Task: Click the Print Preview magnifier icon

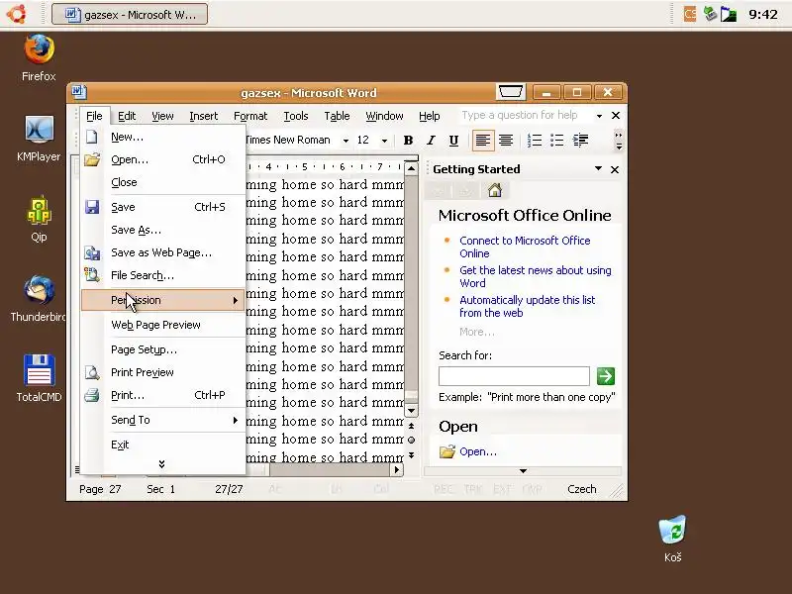Action: [92, 373]
